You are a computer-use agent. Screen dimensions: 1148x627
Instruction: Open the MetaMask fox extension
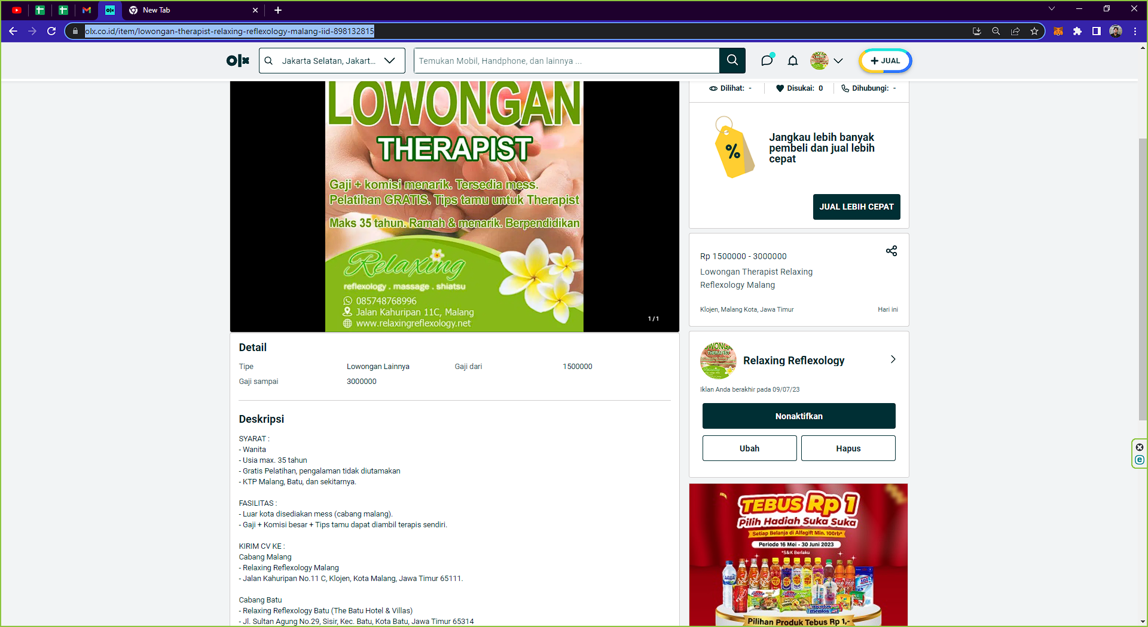[x=1058, y=31]
